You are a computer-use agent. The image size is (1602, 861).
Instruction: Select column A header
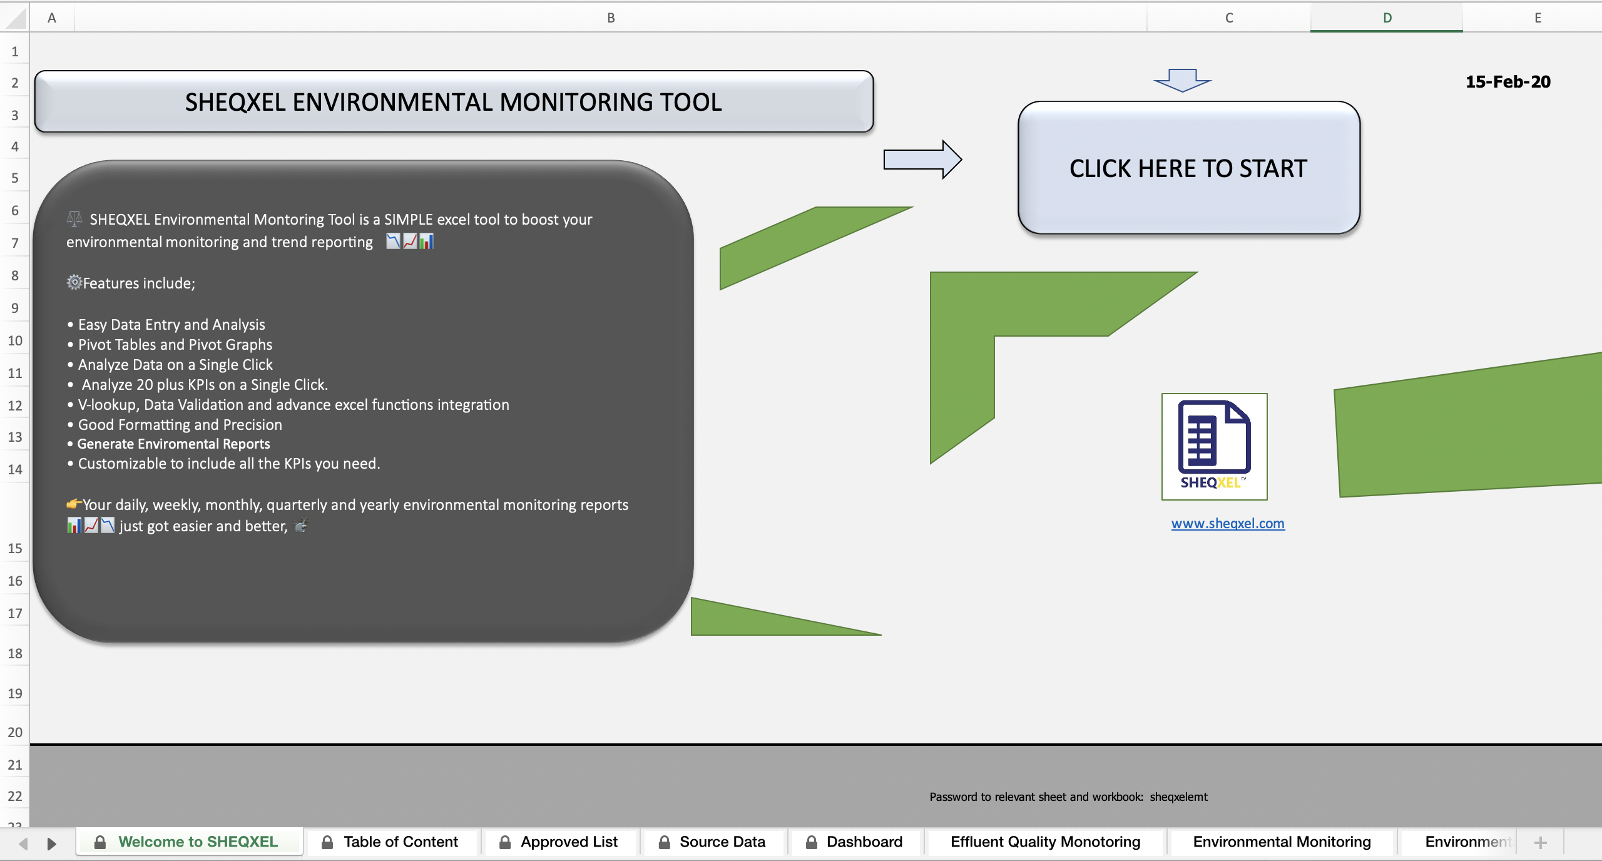(52, 18)
